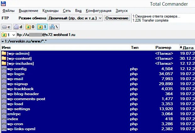Switch to drive c button
Image resolution: width=195 pixels, height=133 pixels.
[6, 27]
